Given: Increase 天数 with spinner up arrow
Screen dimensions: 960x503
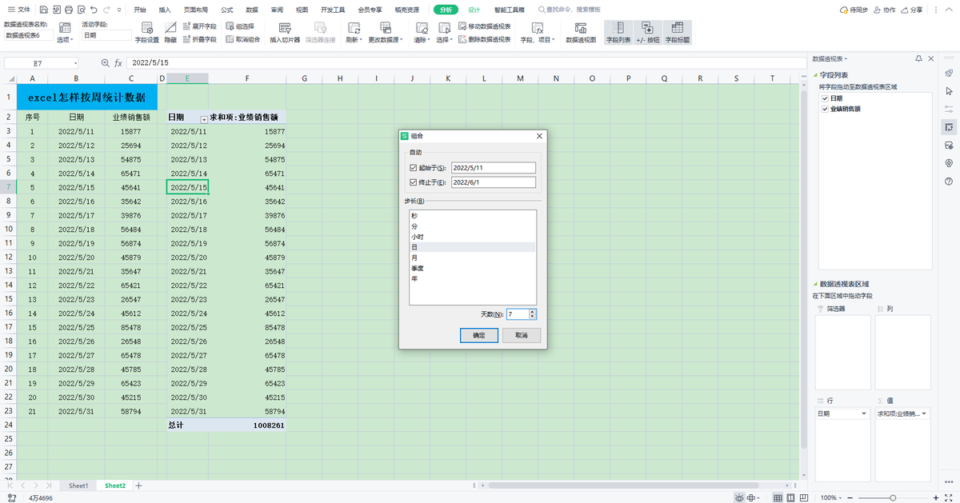Looking at the screenshot, I should point(533,312).
